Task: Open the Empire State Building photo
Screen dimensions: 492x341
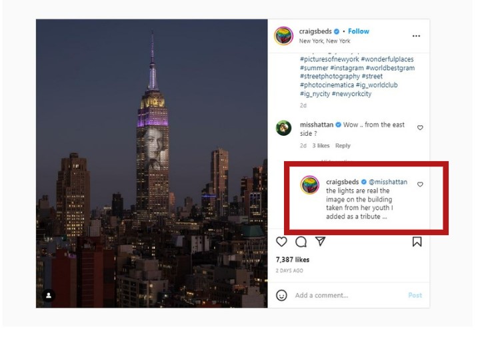Action: coord(151,163)
